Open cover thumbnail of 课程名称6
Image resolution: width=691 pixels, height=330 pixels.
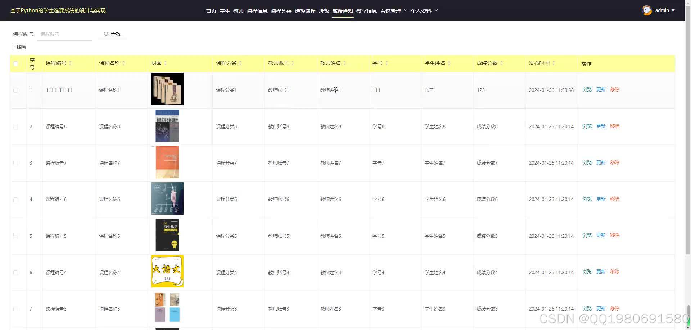167,199
